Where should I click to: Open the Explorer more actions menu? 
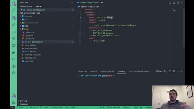[72, 2]
